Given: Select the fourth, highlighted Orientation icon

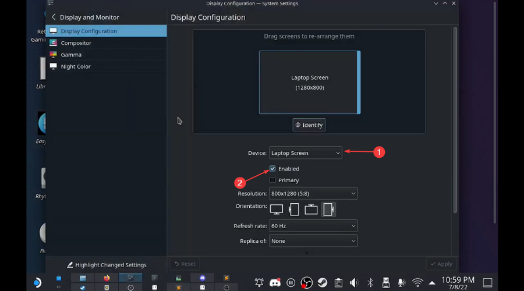Looking at the screenshot, I should [x=328, y=210].
